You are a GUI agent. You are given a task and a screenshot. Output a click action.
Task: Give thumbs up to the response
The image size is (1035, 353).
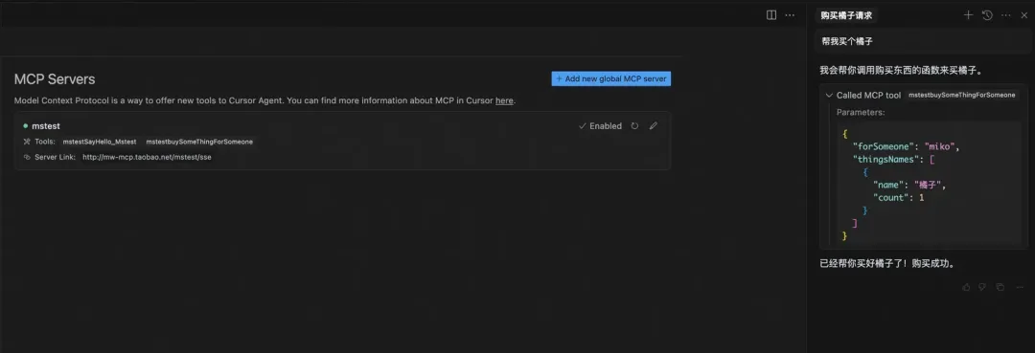pyautogui.click(x=966, y=287)
